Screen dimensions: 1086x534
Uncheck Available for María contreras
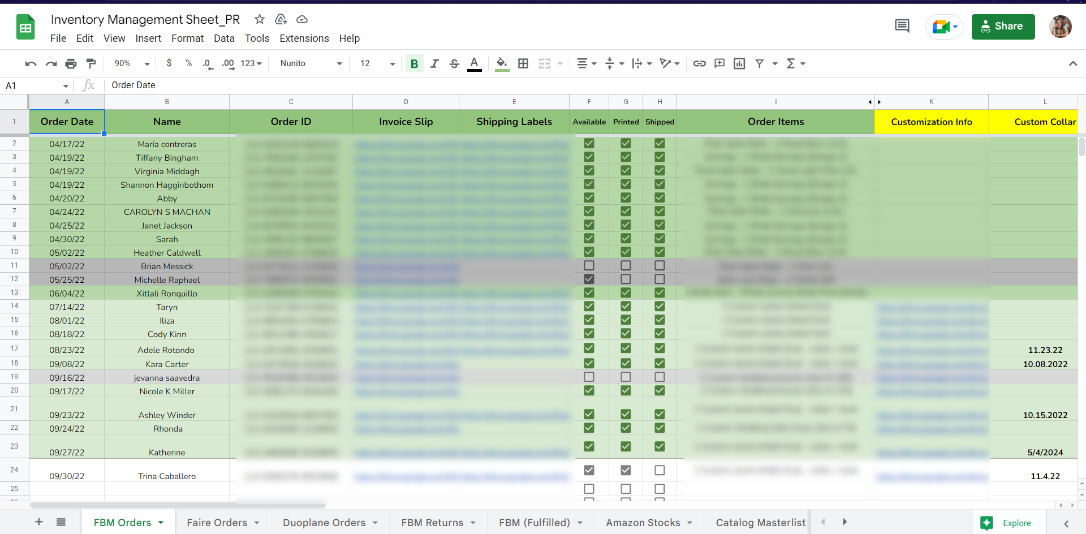[589, 143]
